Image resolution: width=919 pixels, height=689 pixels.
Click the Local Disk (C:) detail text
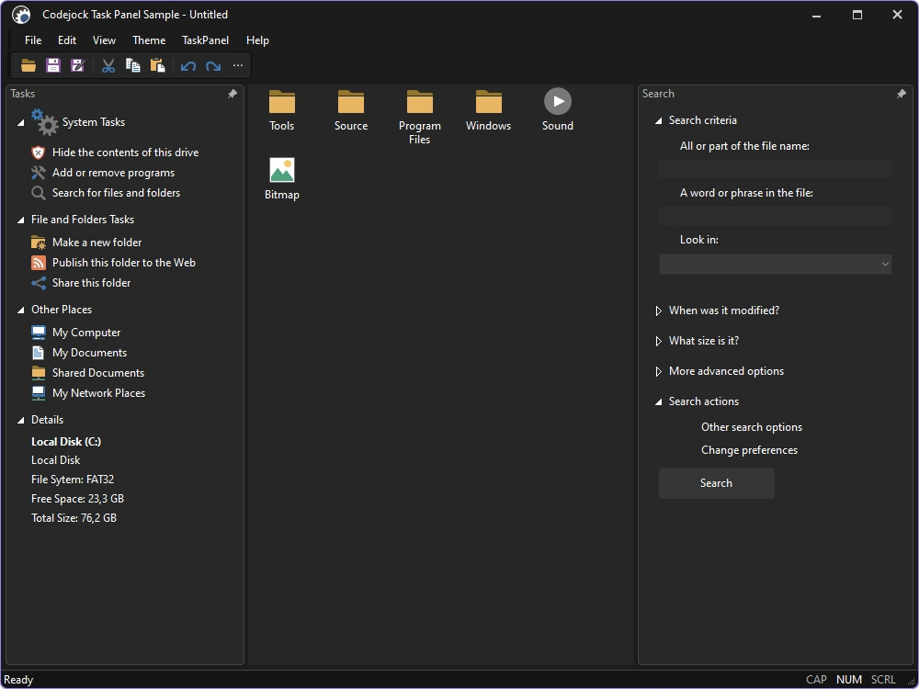[x=66, y=442]
